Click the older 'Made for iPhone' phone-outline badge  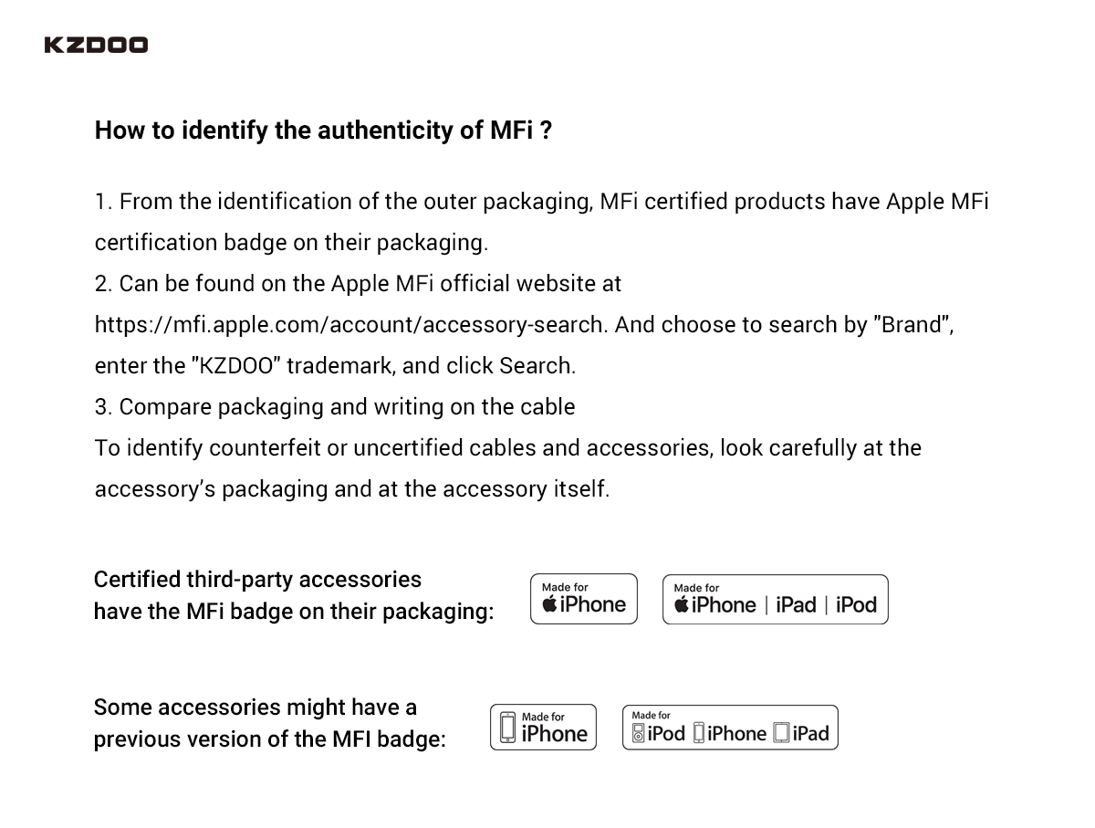543,728
